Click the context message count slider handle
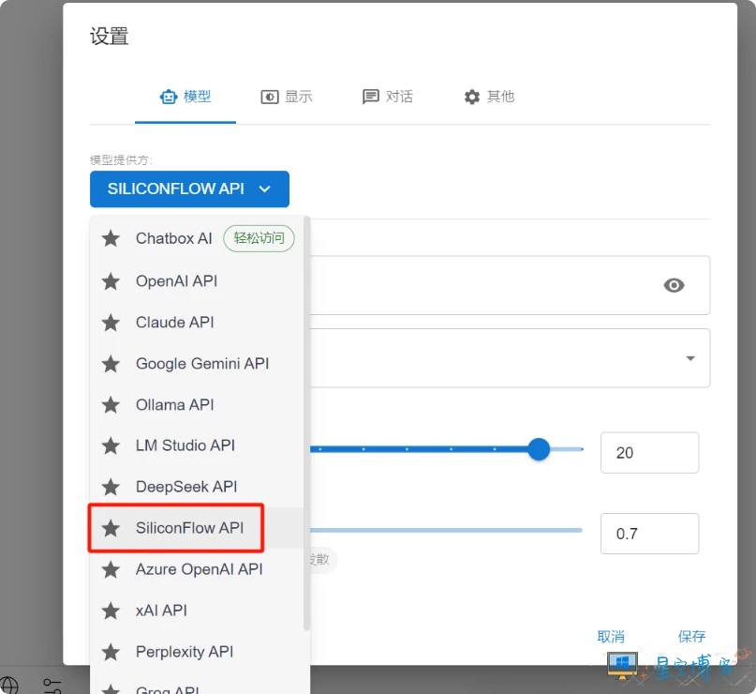 pyautogui.click(x=539, y=449)
